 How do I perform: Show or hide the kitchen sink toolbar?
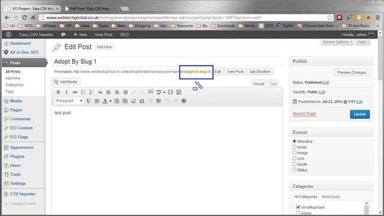pos(179,92)
